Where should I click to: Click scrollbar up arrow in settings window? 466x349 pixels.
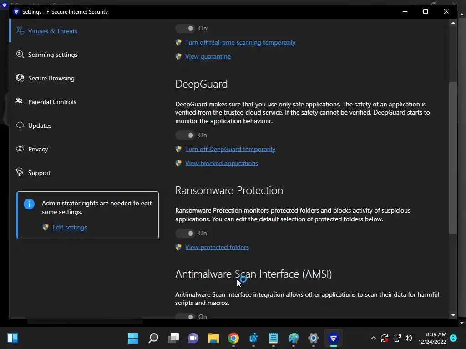point(453,23)
